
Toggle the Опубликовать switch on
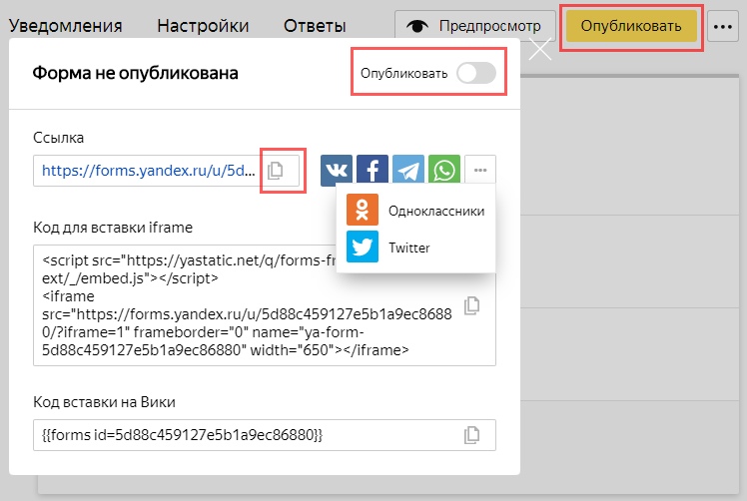tap(476, 73)
